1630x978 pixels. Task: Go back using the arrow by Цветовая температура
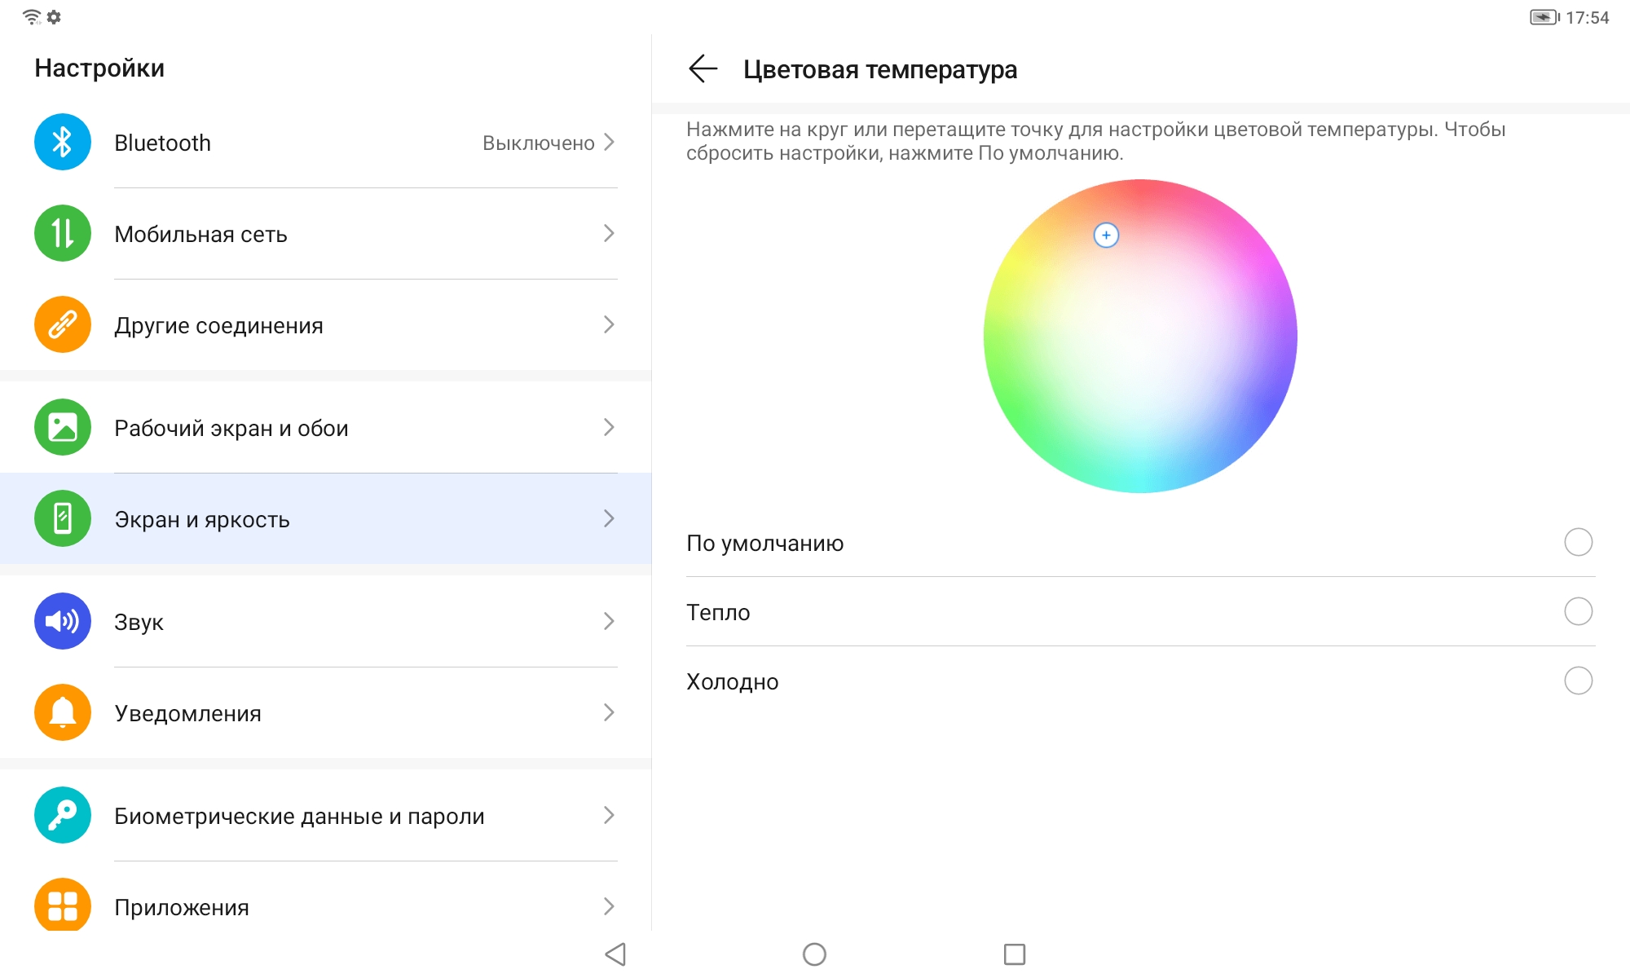tap(703, 69)
